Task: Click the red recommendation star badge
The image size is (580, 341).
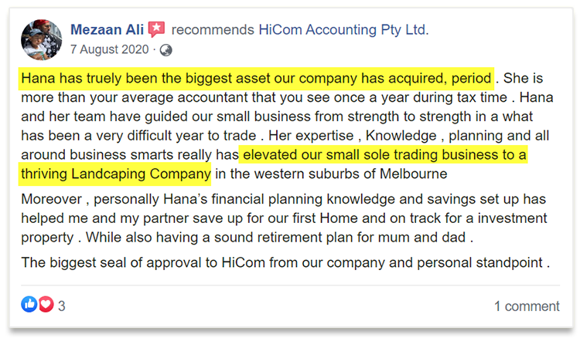Action: coord(157,30)
